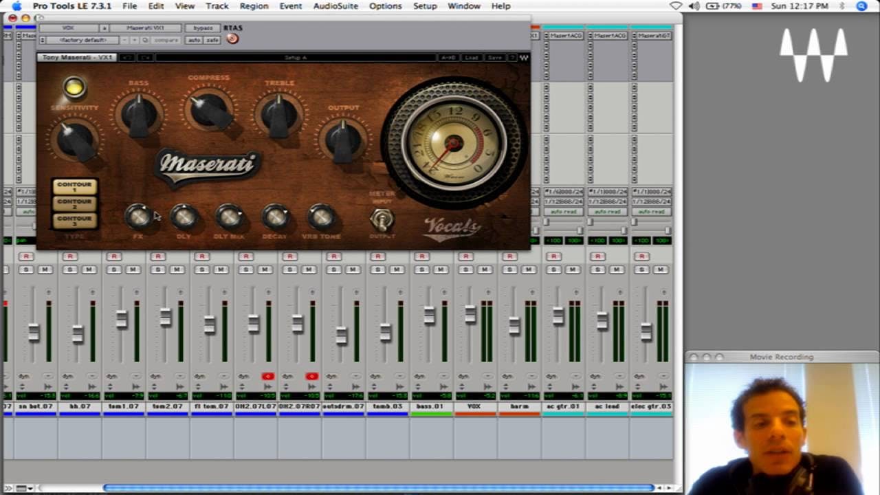Click the dyn insert icon on the VOX channel strip
This screenshot has height=495, width=880.
click(463, 376)
